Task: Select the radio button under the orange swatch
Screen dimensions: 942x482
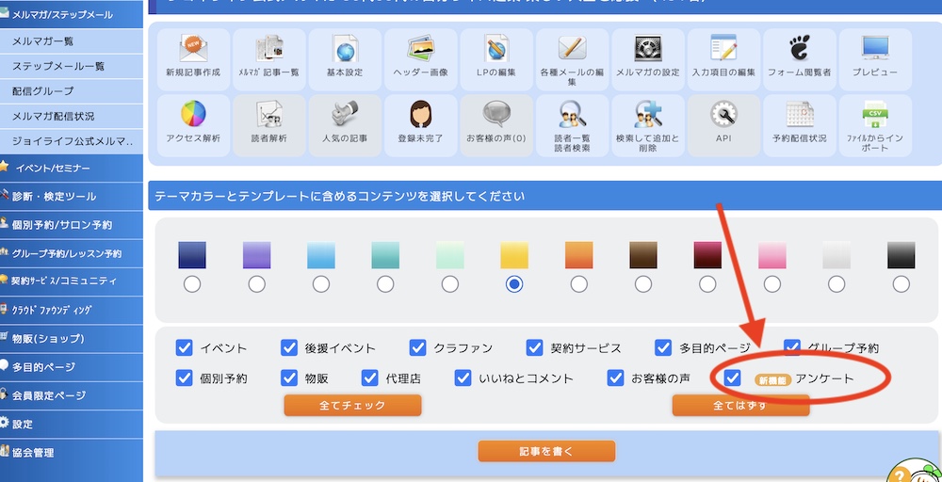Action: click(578, 283)
